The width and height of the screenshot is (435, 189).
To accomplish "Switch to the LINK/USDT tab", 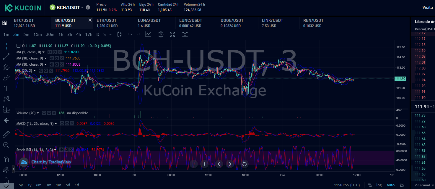I will tap(279, 23).
